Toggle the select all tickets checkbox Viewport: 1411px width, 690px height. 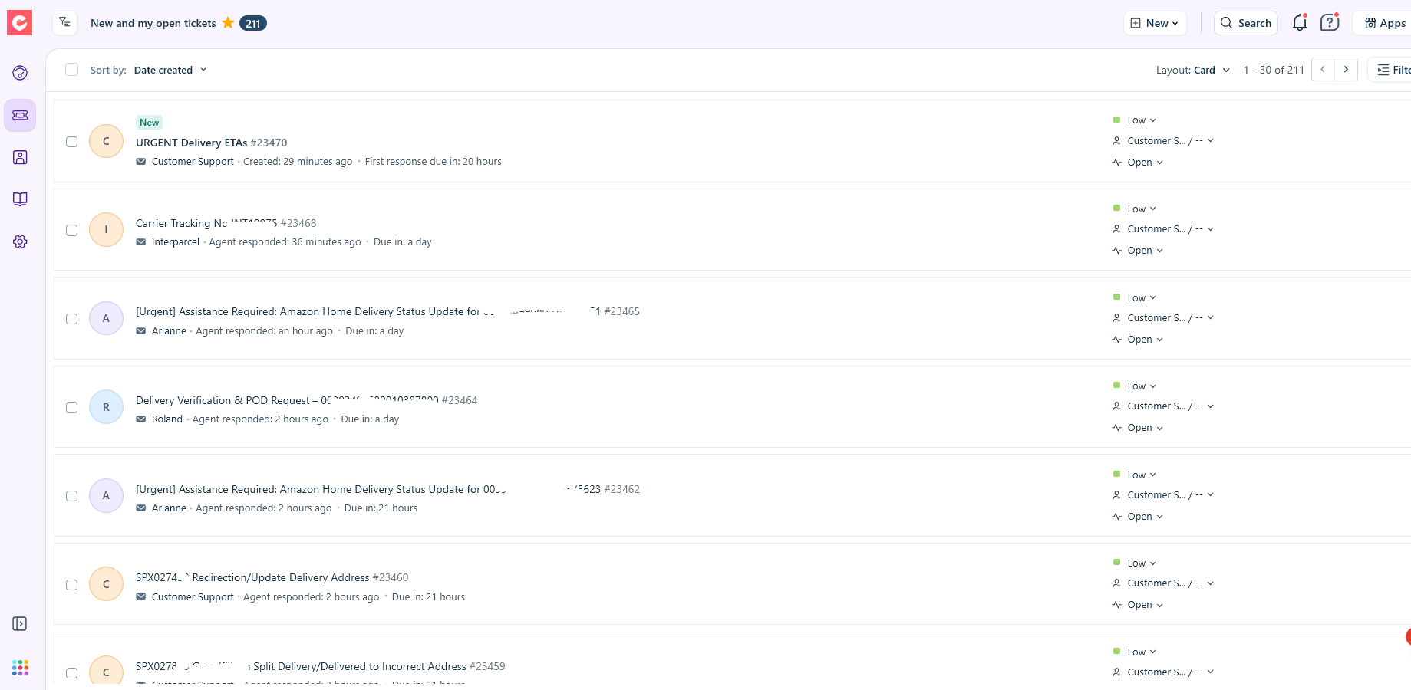[72, 70]
